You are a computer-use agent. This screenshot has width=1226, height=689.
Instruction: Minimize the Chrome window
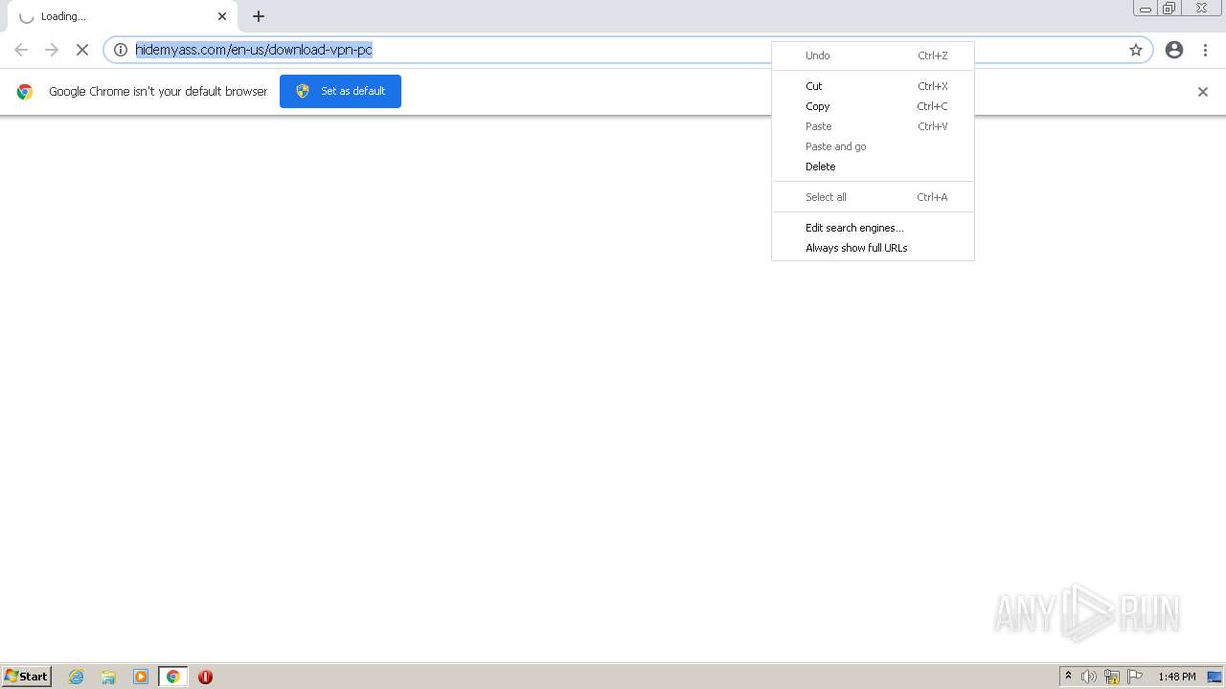[x=1146, y=9]
